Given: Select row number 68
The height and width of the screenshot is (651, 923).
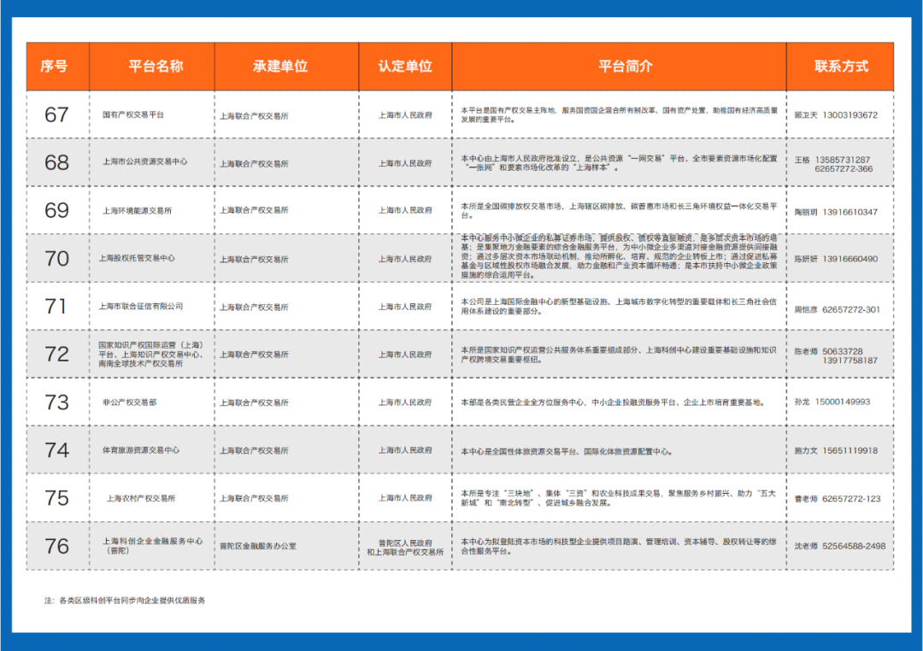Looking at the screenshot, I should [56, 162].
